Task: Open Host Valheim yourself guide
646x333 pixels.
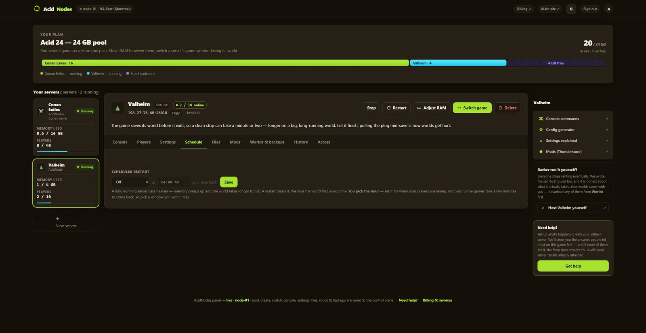Action: (x=573, y=208)
